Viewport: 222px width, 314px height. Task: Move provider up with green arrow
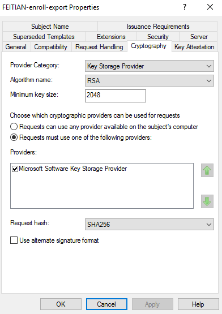207,170
